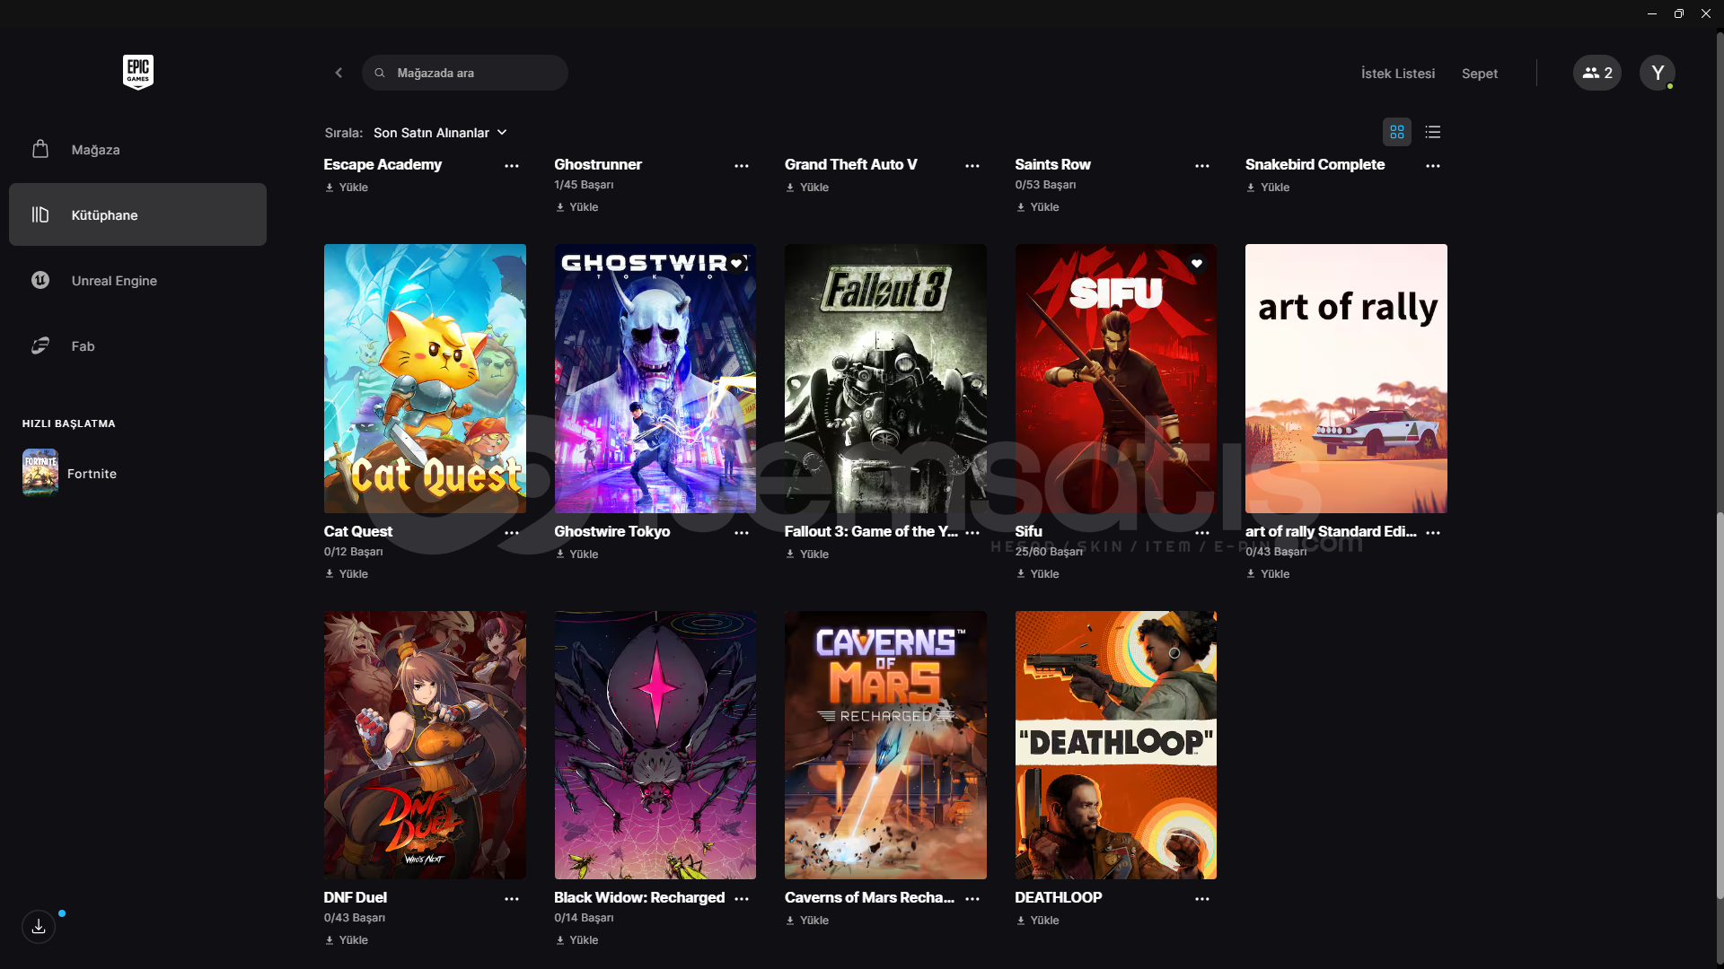Select Kütüphane in the sidebar

pos(137,214)
